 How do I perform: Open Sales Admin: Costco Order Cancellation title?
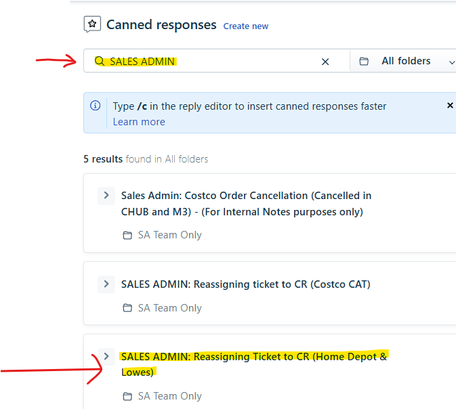[246, 203]
